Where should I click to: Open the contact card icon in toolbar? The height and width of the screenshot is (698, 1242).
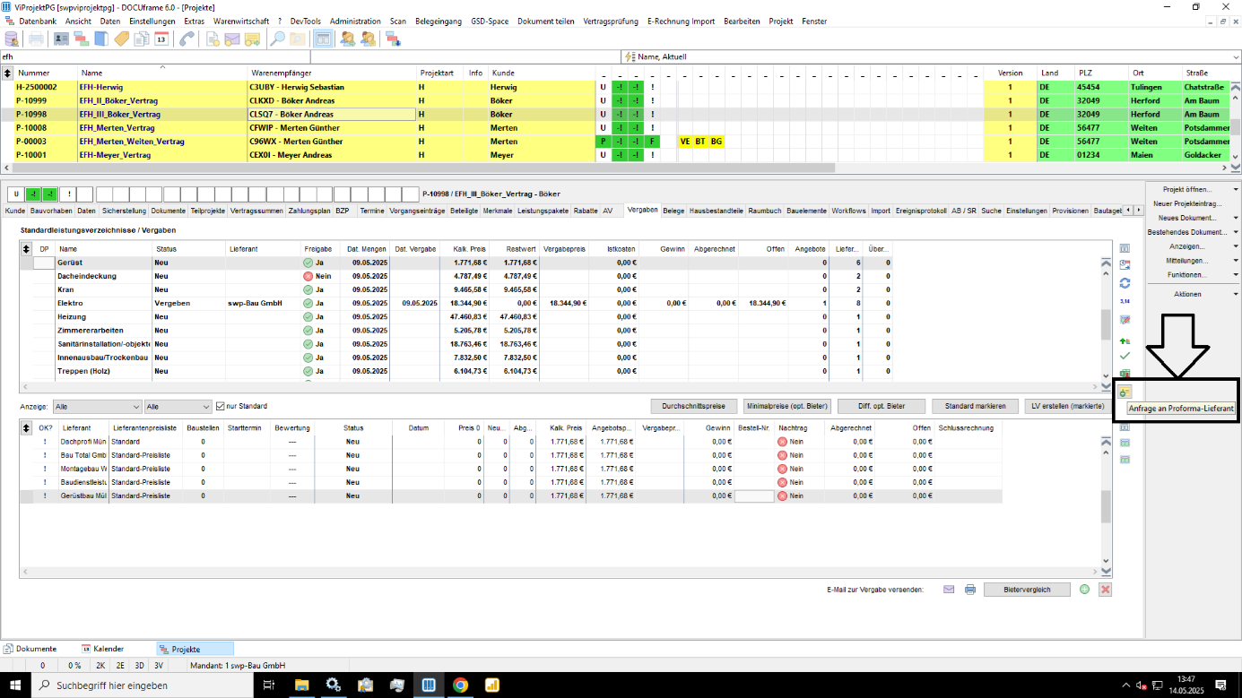61,39
